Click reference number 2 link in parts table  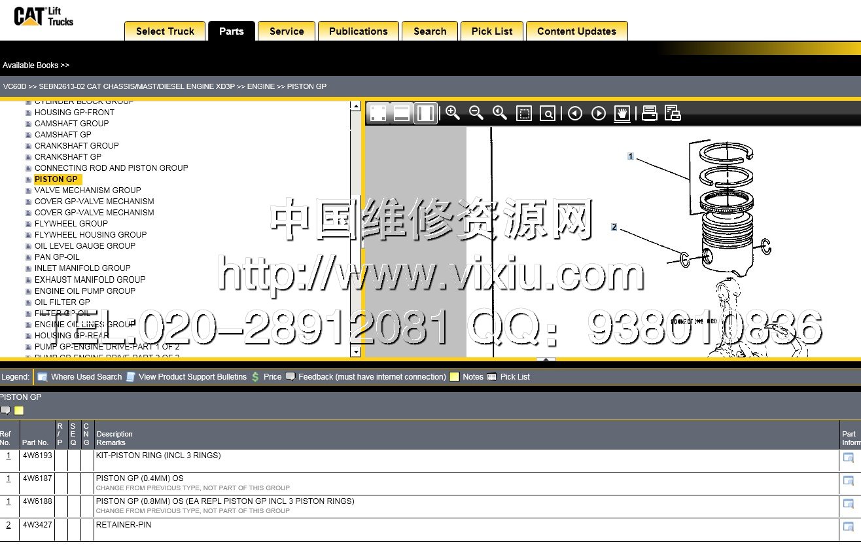point(9,525)
